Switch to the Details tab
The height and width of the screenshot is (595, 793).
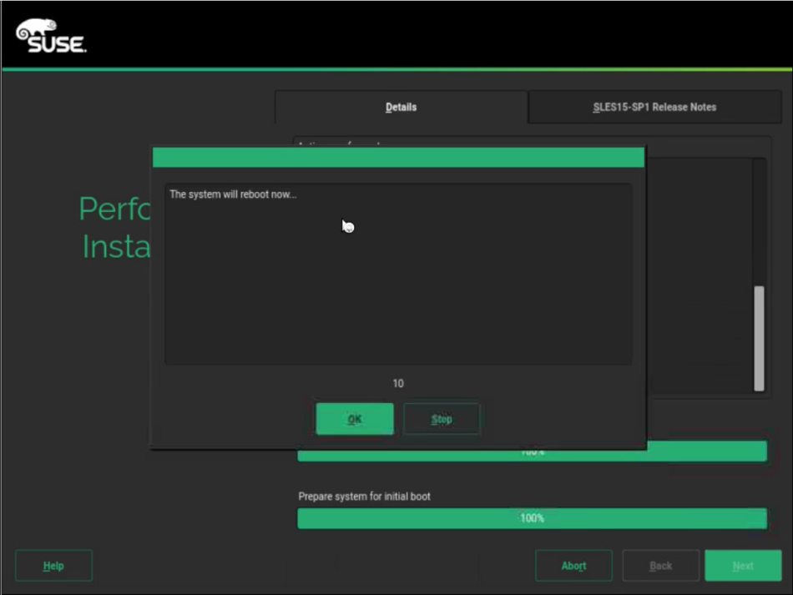click(x=401, y=107)
